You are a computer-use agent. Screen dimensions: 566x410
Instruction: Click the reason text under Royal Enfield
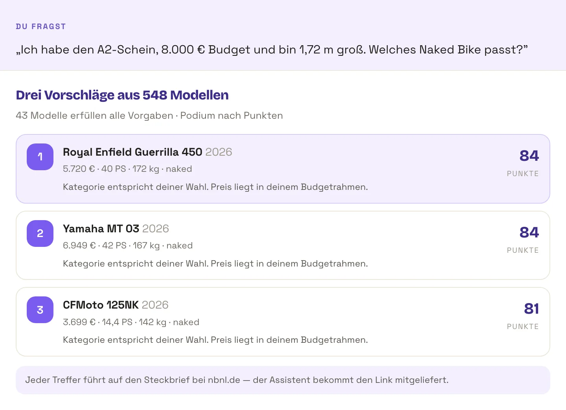[x=215, y=187]
